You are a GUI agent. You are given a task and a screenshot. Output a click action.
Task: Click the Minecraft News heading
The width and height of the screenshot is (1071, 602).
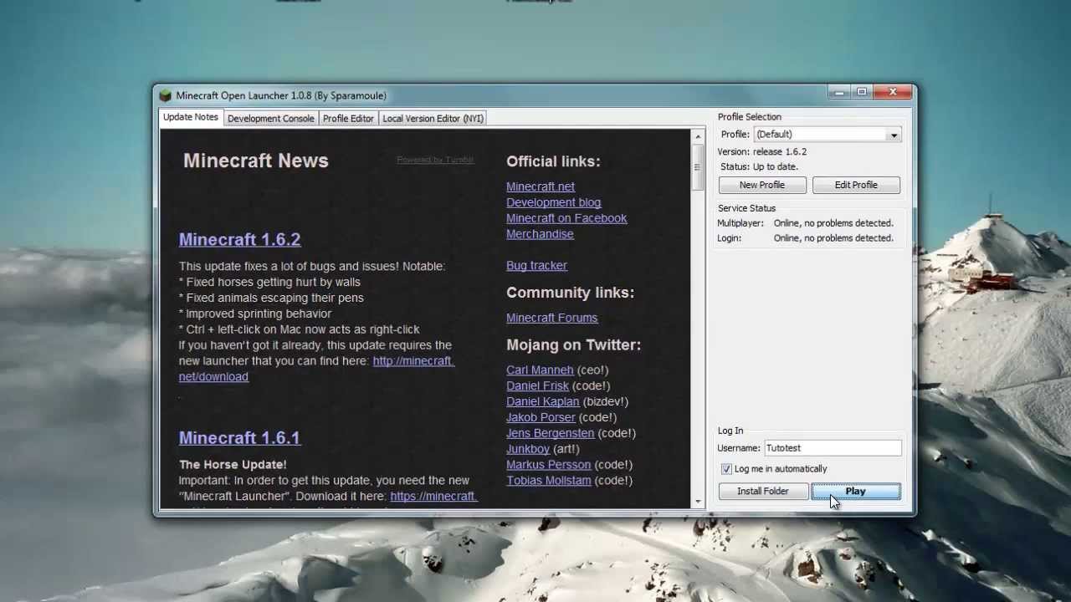point(255,161)
